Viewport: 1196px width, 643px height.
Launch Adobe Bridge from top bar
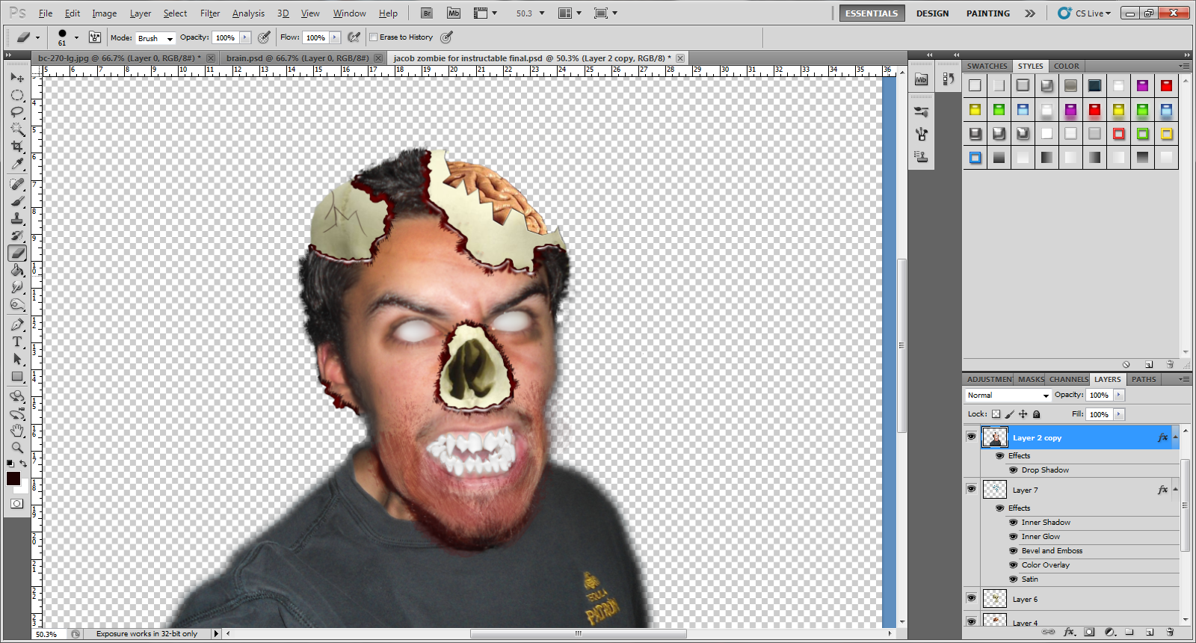pyautogui.click(x=426, y=13)
